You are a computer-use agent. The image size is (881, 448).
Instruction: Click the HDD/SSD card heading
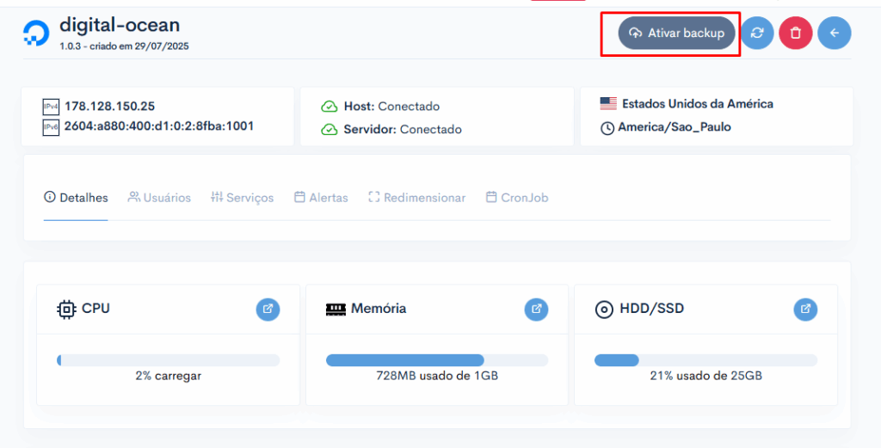[x=652, y=309]
